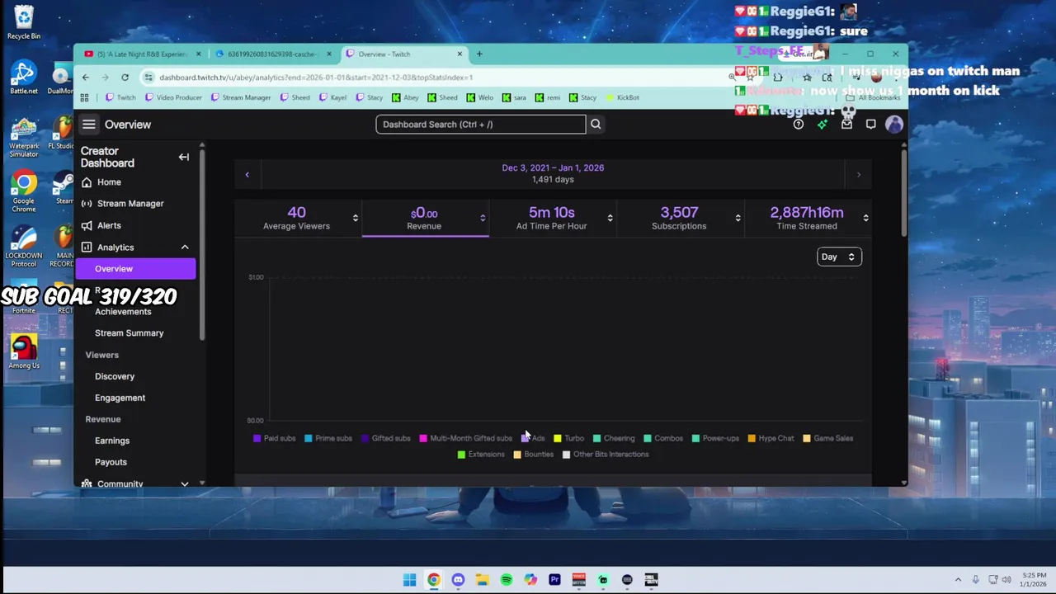Open the help question mark icon

click(798, 125)
